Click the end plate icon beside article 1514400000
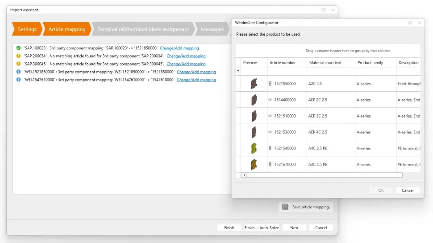Viewport: 433px width, 243px height. (x=270, y=100)
